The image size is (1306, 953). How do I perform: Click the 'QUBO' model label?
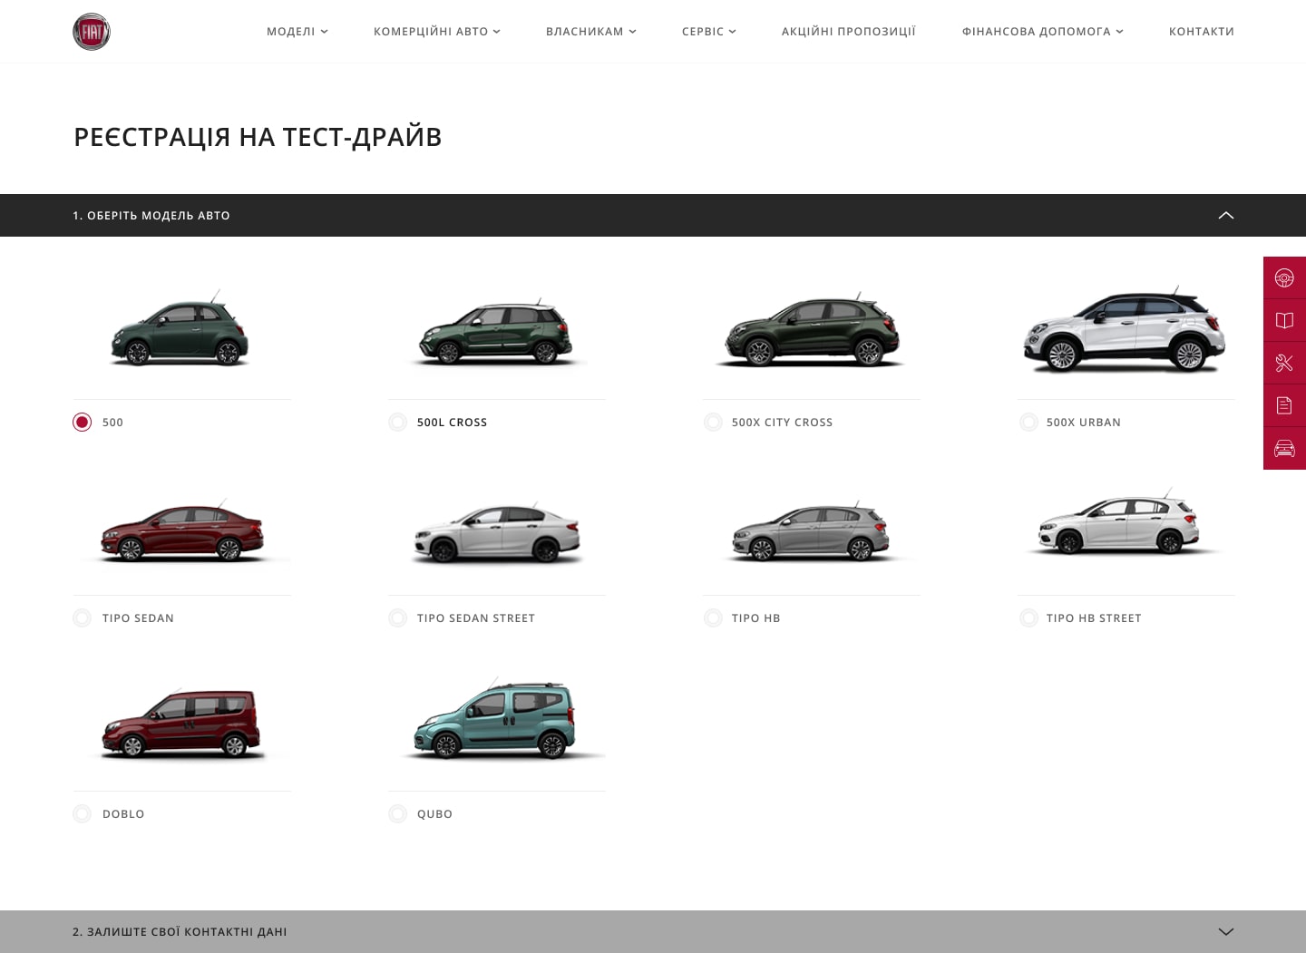434,814
